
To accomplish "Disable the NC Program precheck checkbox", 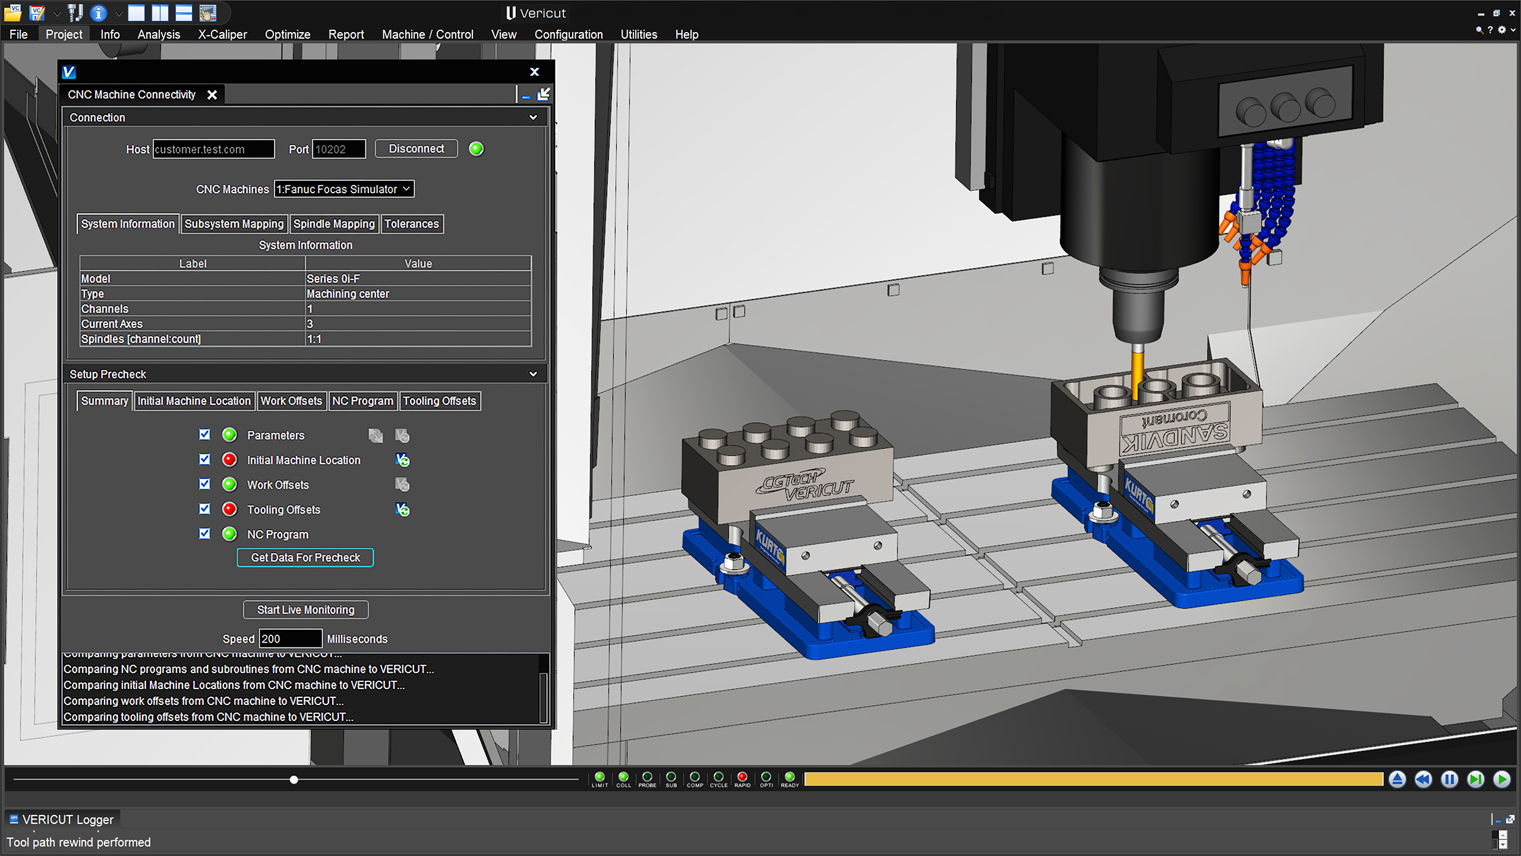I will [204, 534].
